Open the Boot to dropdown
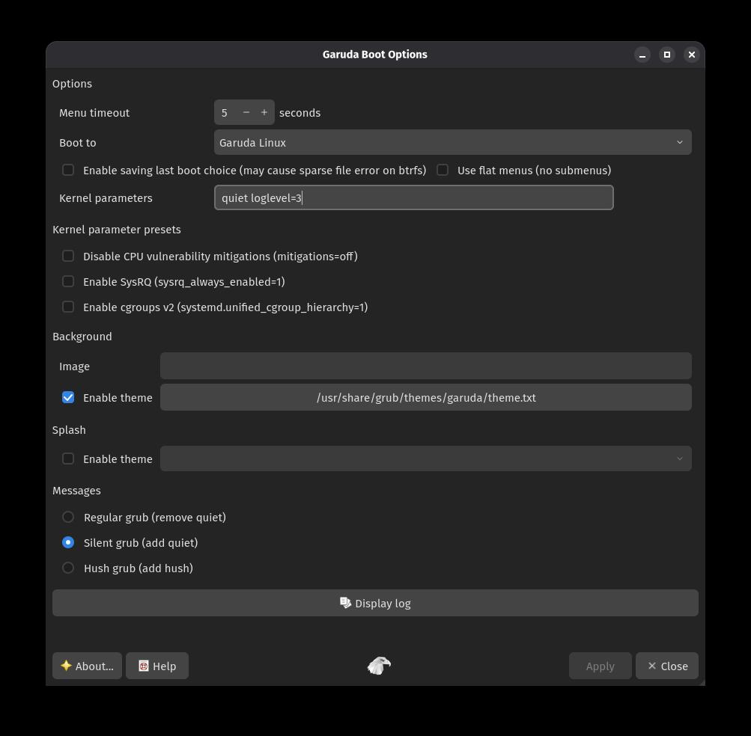This screenshot has width=751, height=736. (452, 142)
